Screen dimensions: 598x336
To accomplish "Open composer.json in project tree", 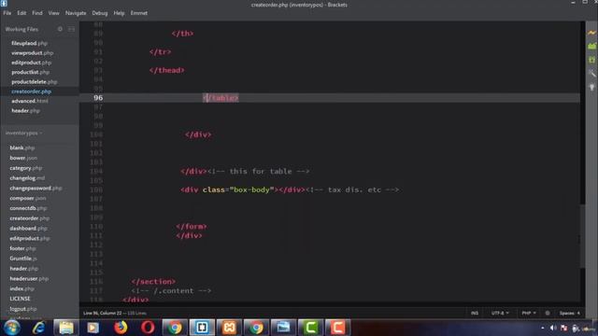I will [x=27, y=198].
